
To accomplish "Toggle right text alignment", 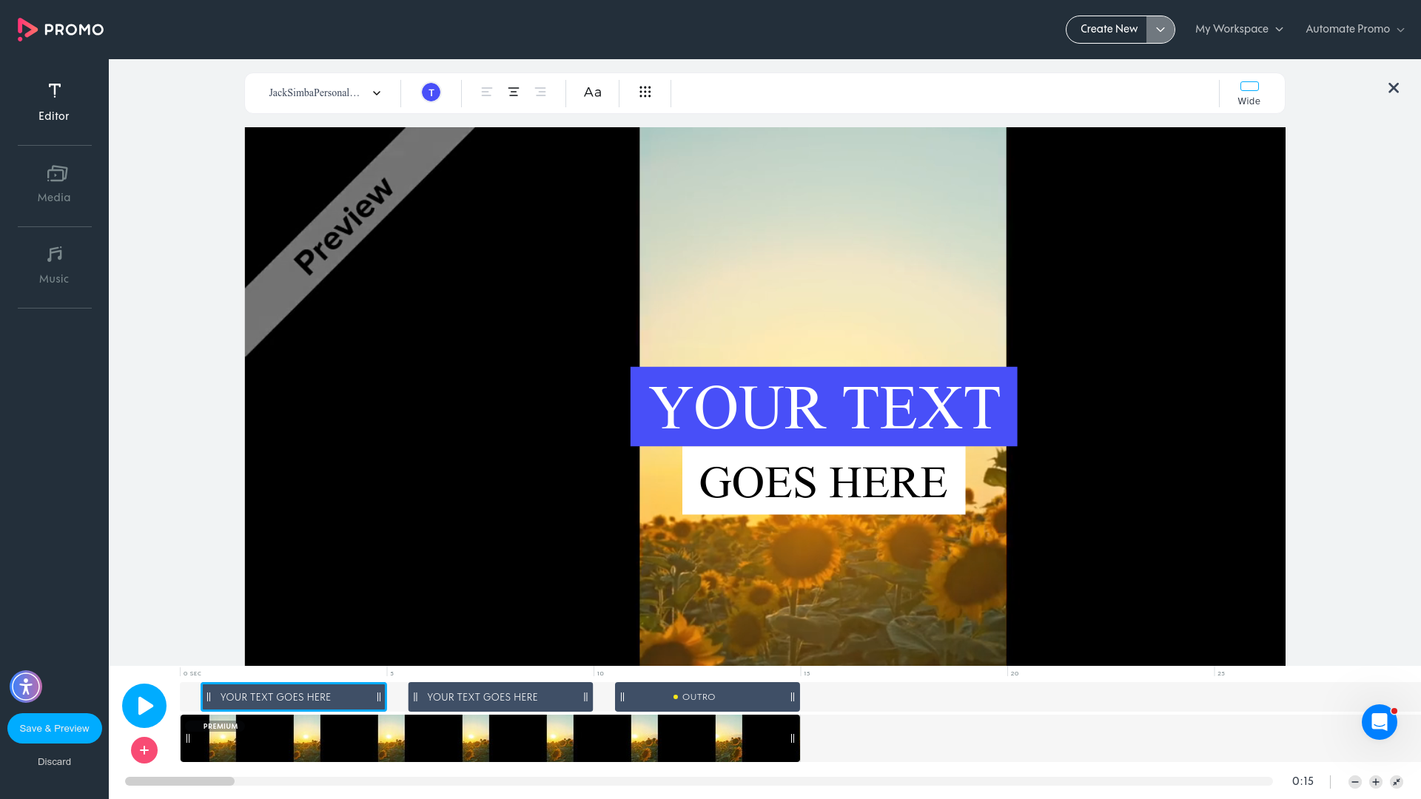I will [x=540, y=92].
